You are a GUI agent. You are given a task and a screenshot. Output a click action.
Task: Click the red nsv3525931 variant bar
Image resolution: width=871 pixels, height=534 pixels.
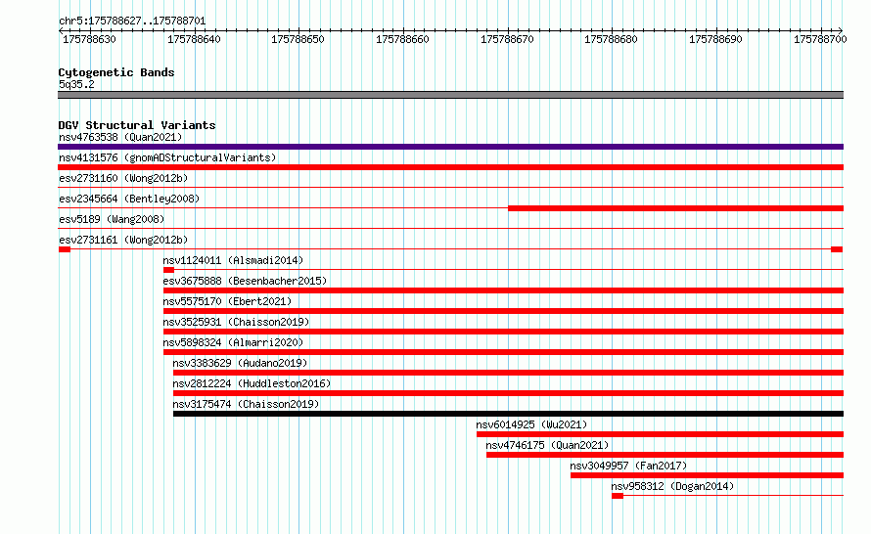(503, 332)
